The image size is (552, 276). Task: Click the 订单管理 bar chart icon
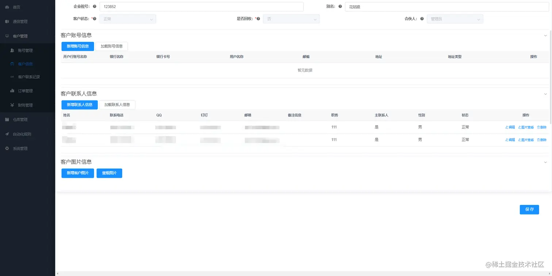[x=12, y=91]
